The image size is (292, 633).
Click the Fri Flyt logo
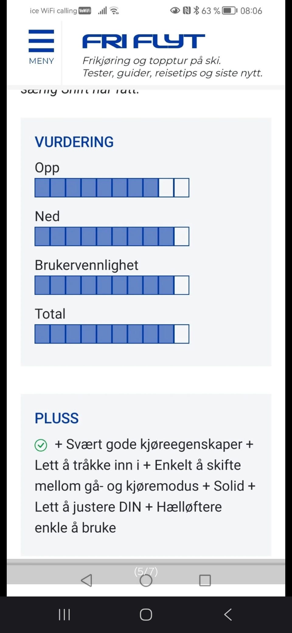(144, 41)
